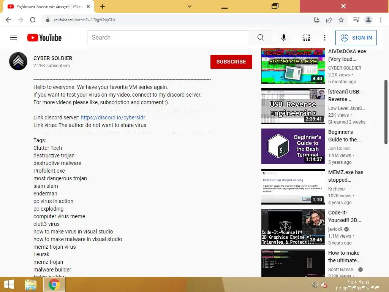This screenshot has width=389, height=292.
Task: Open the AiVDsDOsA.exe video thumbnail
Action: click(293, 66)
